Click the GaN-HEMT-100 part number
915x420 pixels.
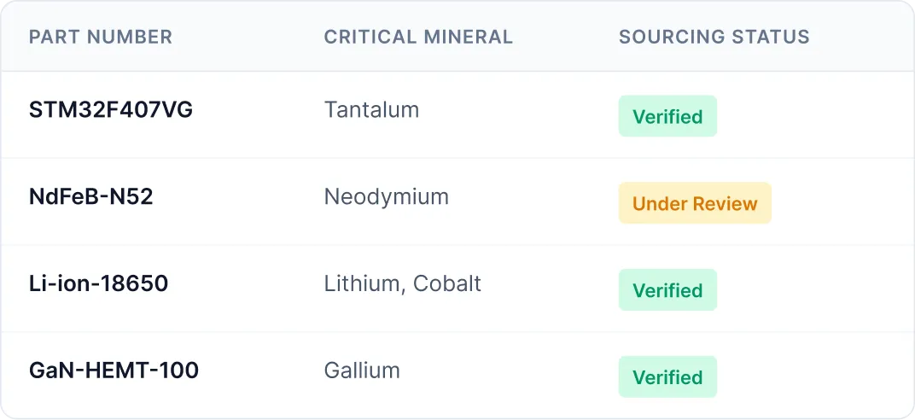[114, 371]
